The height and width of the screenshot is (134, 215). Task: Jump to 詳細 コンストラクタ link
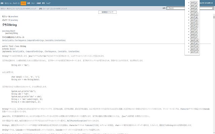[55, 9]
